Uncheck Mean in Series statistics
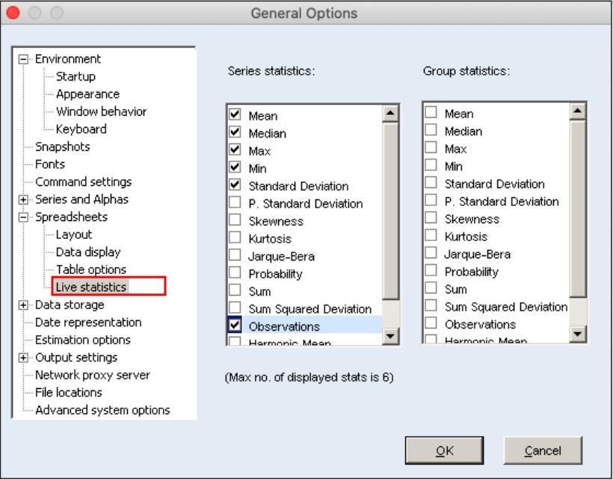This screenshot has width=613, height=480. coord(235,115)
